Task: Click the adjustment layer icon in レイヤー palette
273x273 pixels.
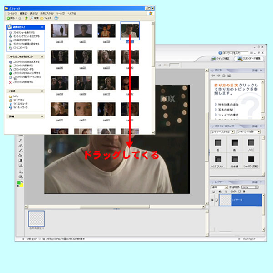Action: point(220,192)
